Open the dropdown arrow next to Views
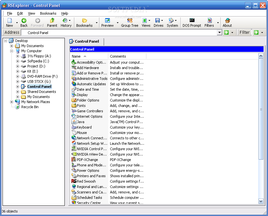268x216 pixels. (149, 21)
